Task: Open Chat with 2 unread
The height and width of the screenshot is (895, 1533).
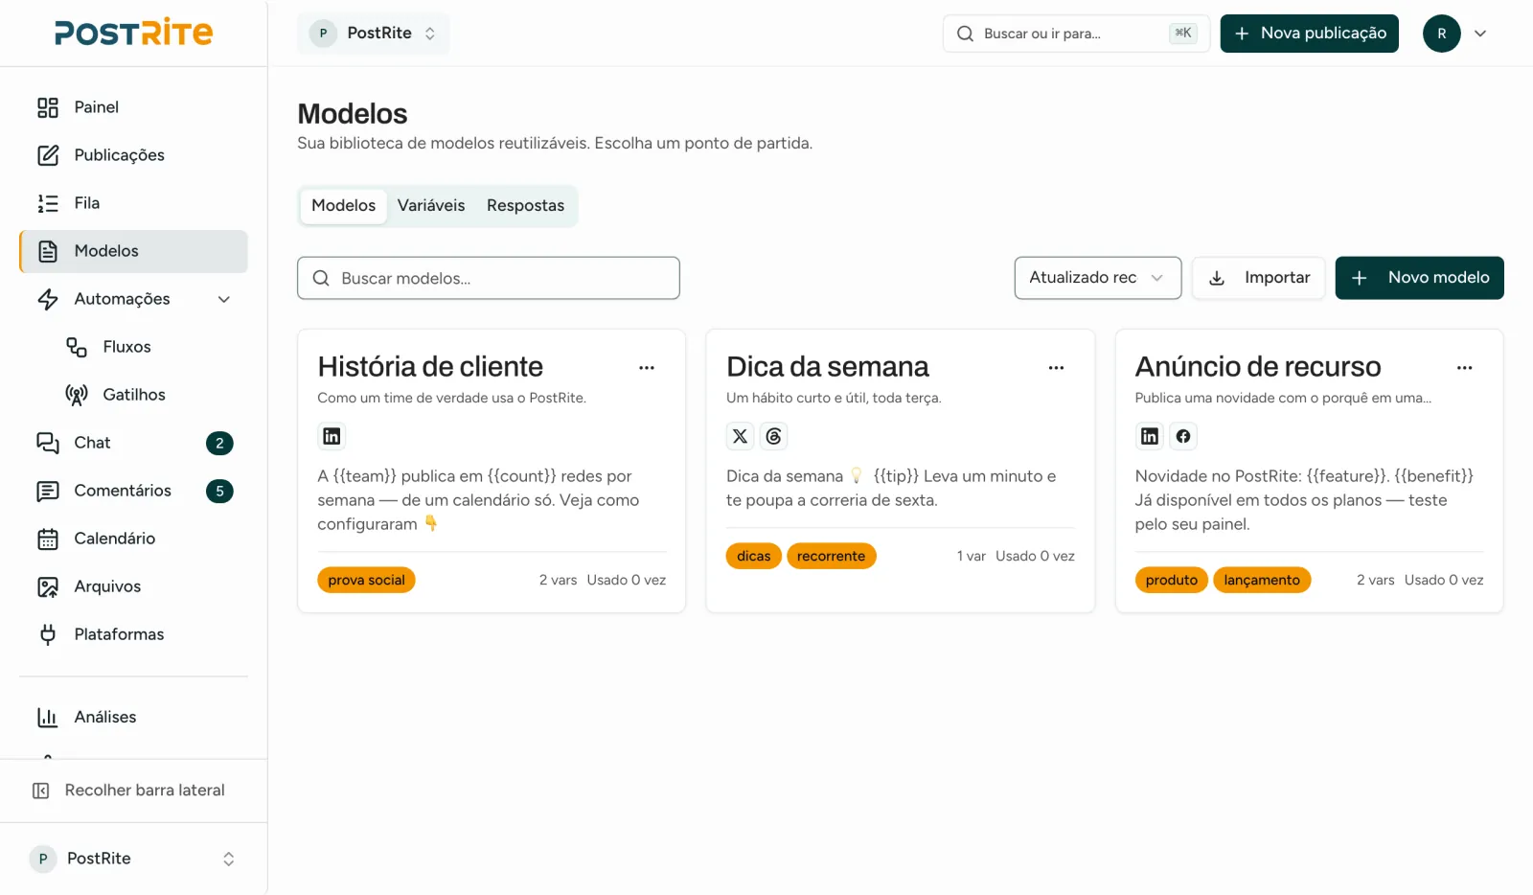Action: 133,443
